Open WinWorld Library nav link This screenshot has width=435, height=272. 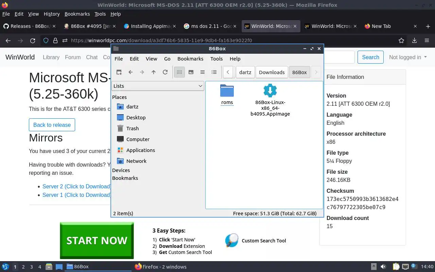pyautogui.click(x=51, y=57)
